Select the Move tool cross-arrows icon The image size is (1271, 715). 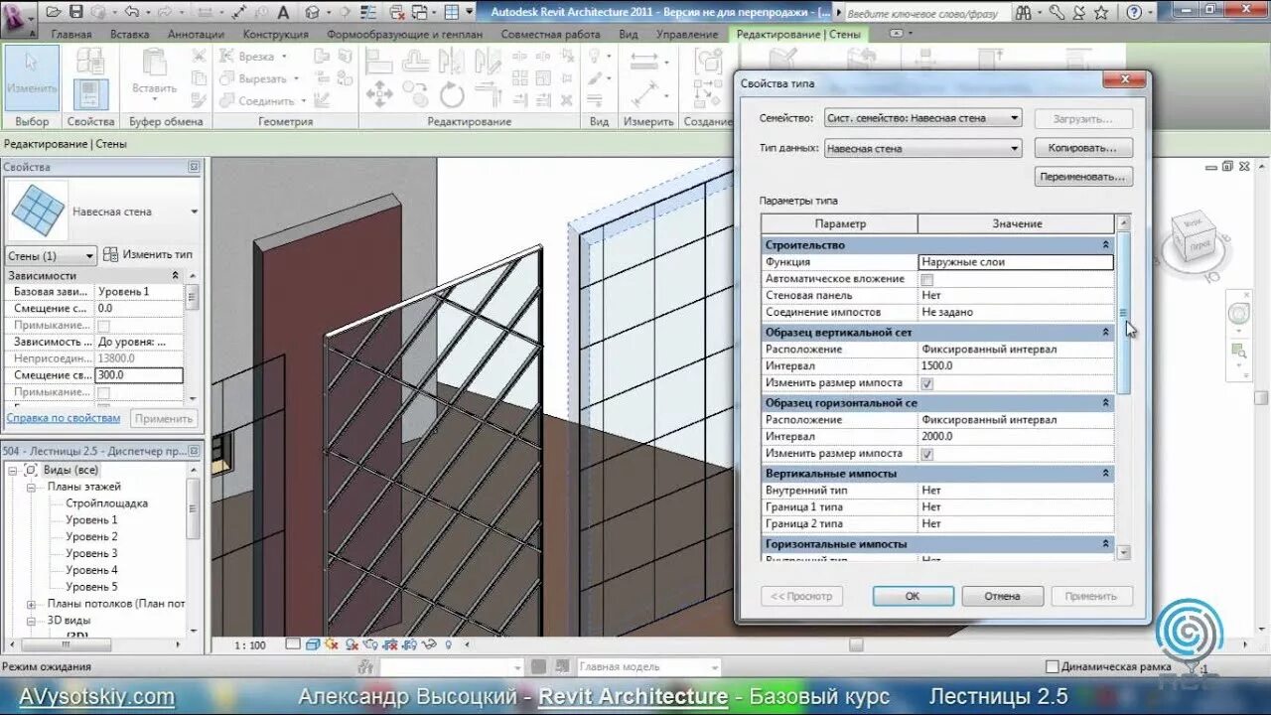378,95
